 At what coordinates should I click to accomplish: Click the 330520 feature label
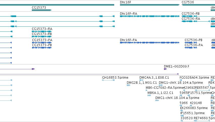pyautogui.click(x=187, y=118)
